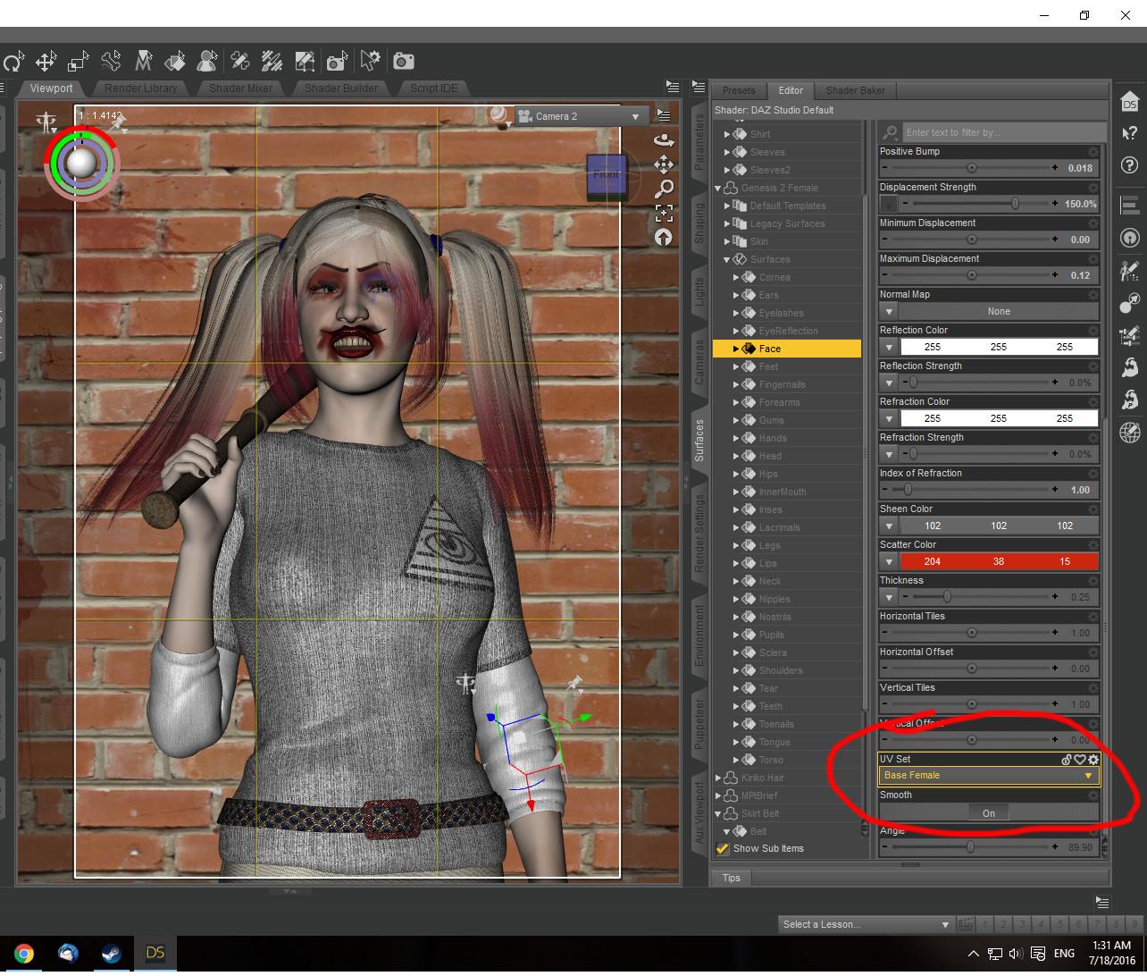Click the sliders-with-pencil icon on right strip
Image resolution: width=1147 pixels, height=976 pixels.
point(1130,335)
